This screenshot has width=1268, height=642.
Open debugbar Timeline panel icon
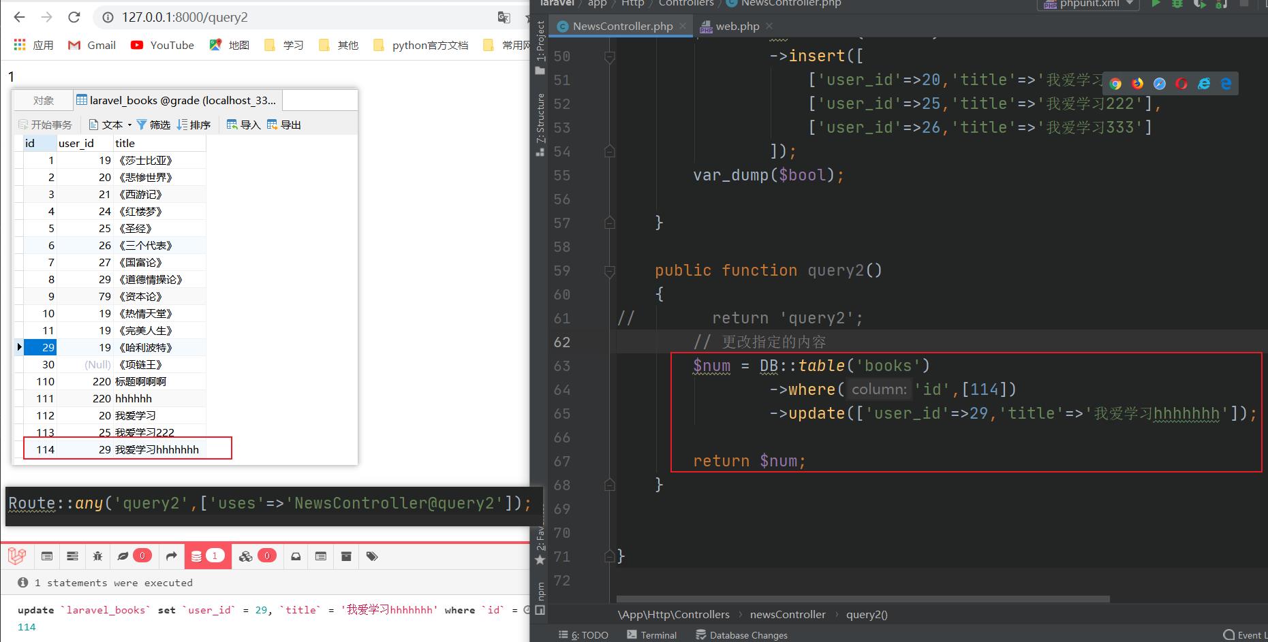(x=72, y=556)
